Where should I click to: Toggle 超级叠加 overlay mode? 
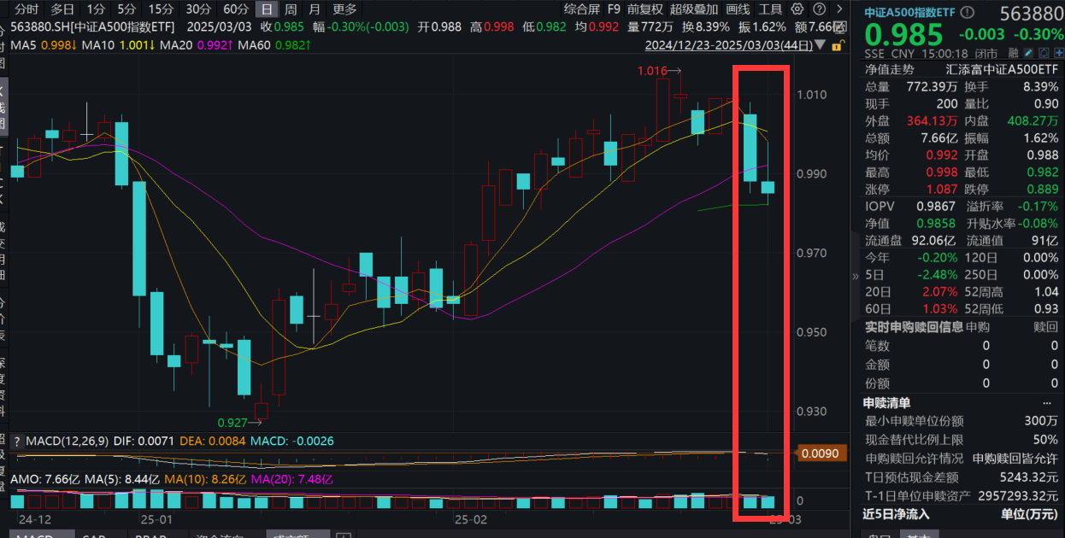[x=692, y=9]
